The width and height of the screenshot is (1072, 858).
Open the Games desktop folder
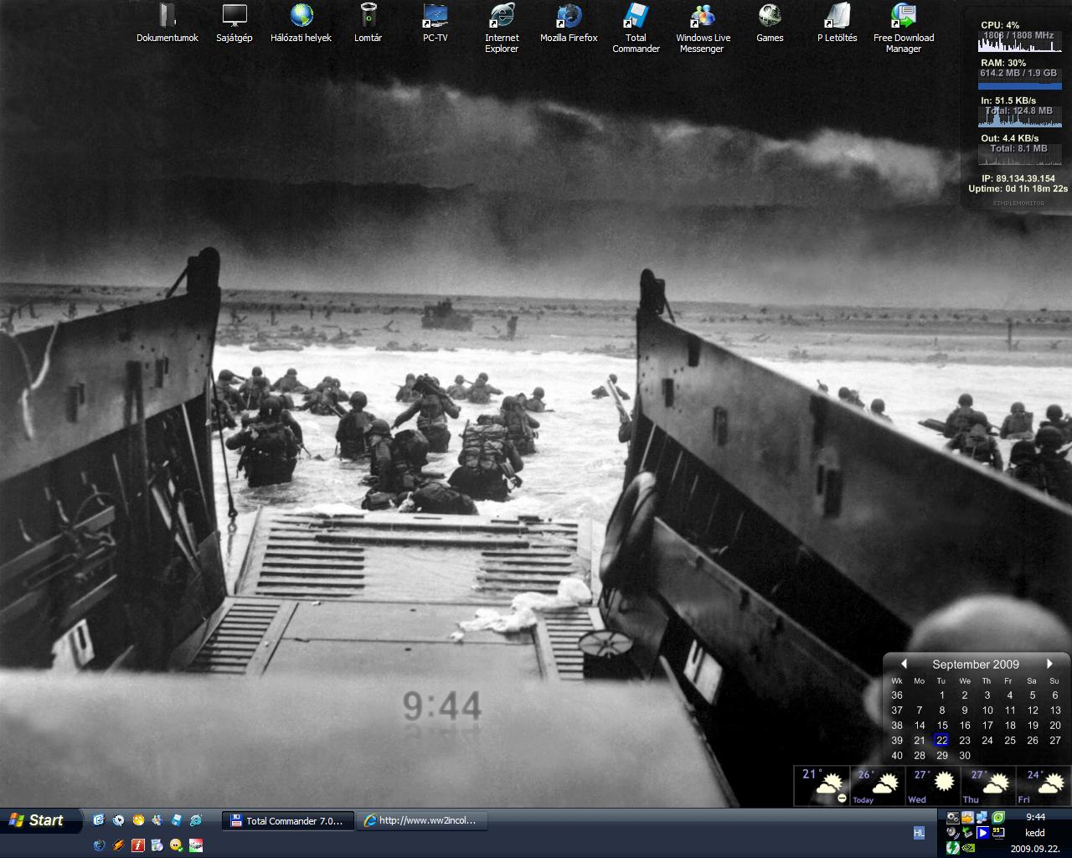[770, 23]
